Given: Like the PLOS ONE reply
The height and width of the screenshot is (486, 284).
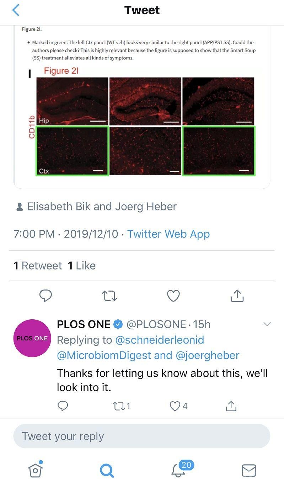Looking at the screenshot, I should [178, 406].
